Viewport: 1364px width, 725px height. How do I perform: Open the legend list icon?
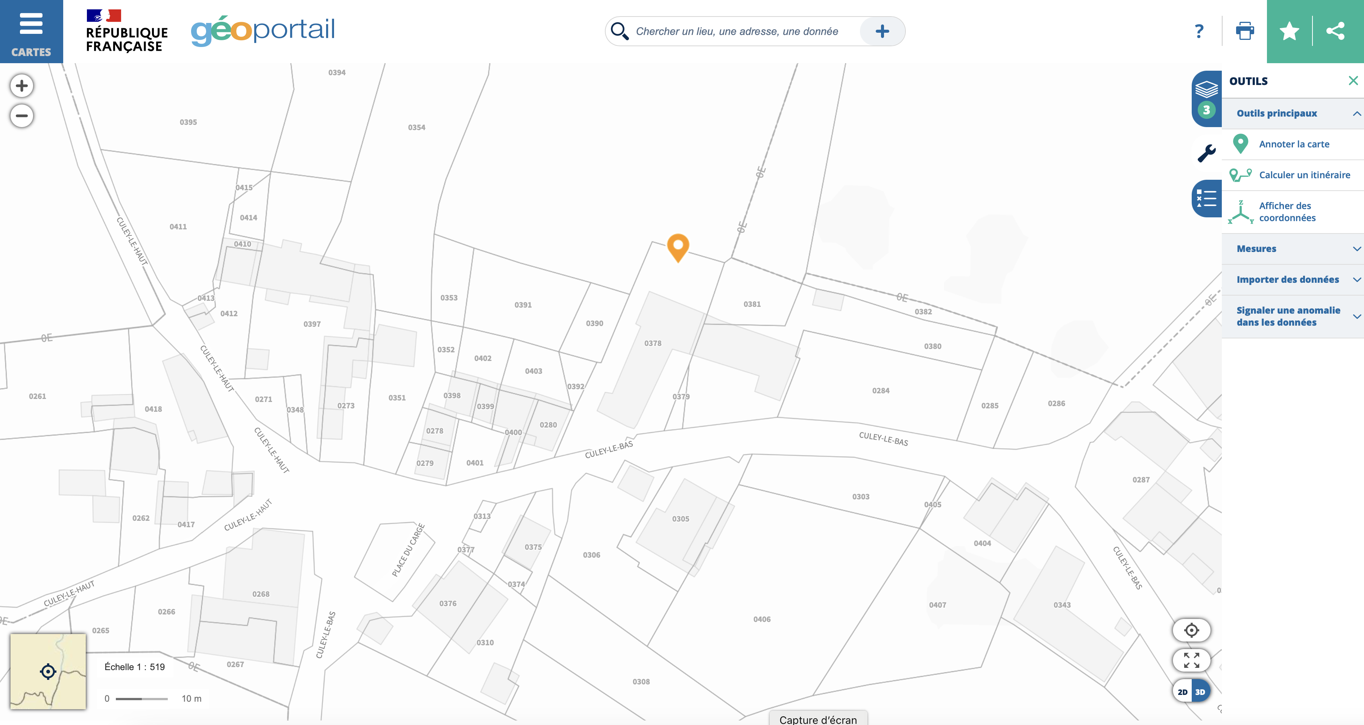click(x=1207, y=199)
